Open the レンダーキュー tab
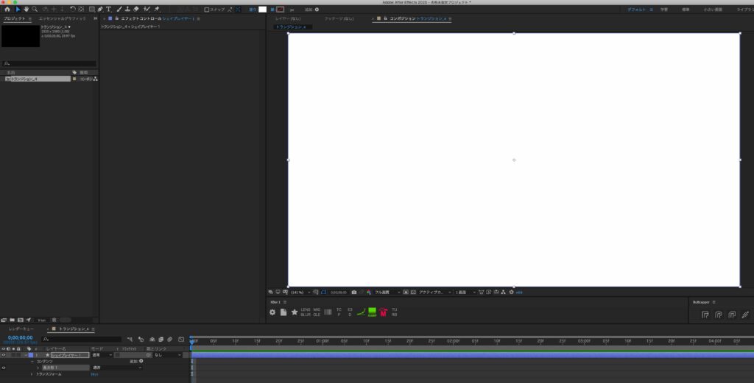Viewport: 754px width, 383px height. click(21, 329)
